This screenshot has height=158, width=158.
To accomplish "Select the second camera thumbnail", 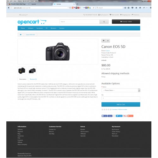I will 32,71.
